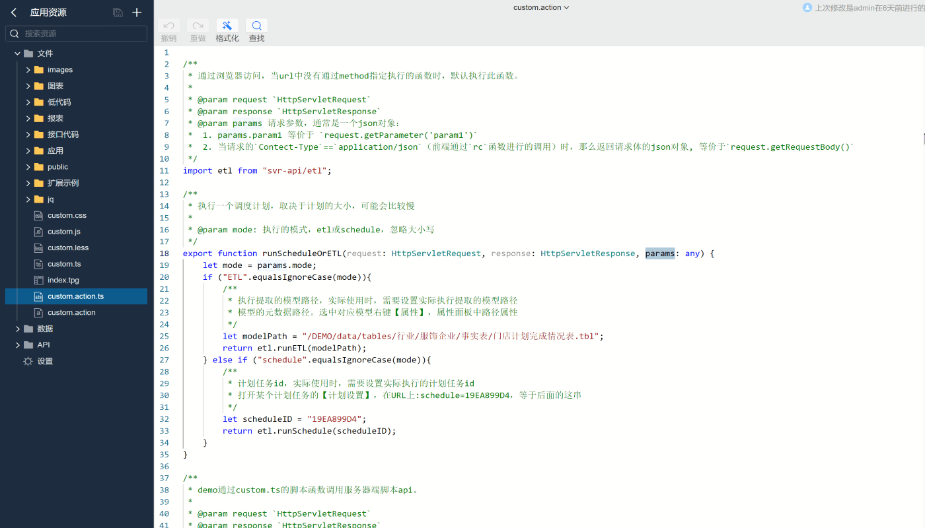This screenshot has width=925, height=528.
Task: Click the back arrow beside 应用资源
Action: tap(13, 13)
